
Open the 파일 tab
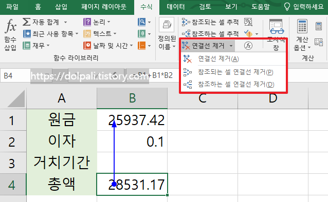12,7
